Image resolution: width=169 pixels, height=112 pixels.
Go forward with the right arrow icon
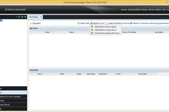click(25, 17)
